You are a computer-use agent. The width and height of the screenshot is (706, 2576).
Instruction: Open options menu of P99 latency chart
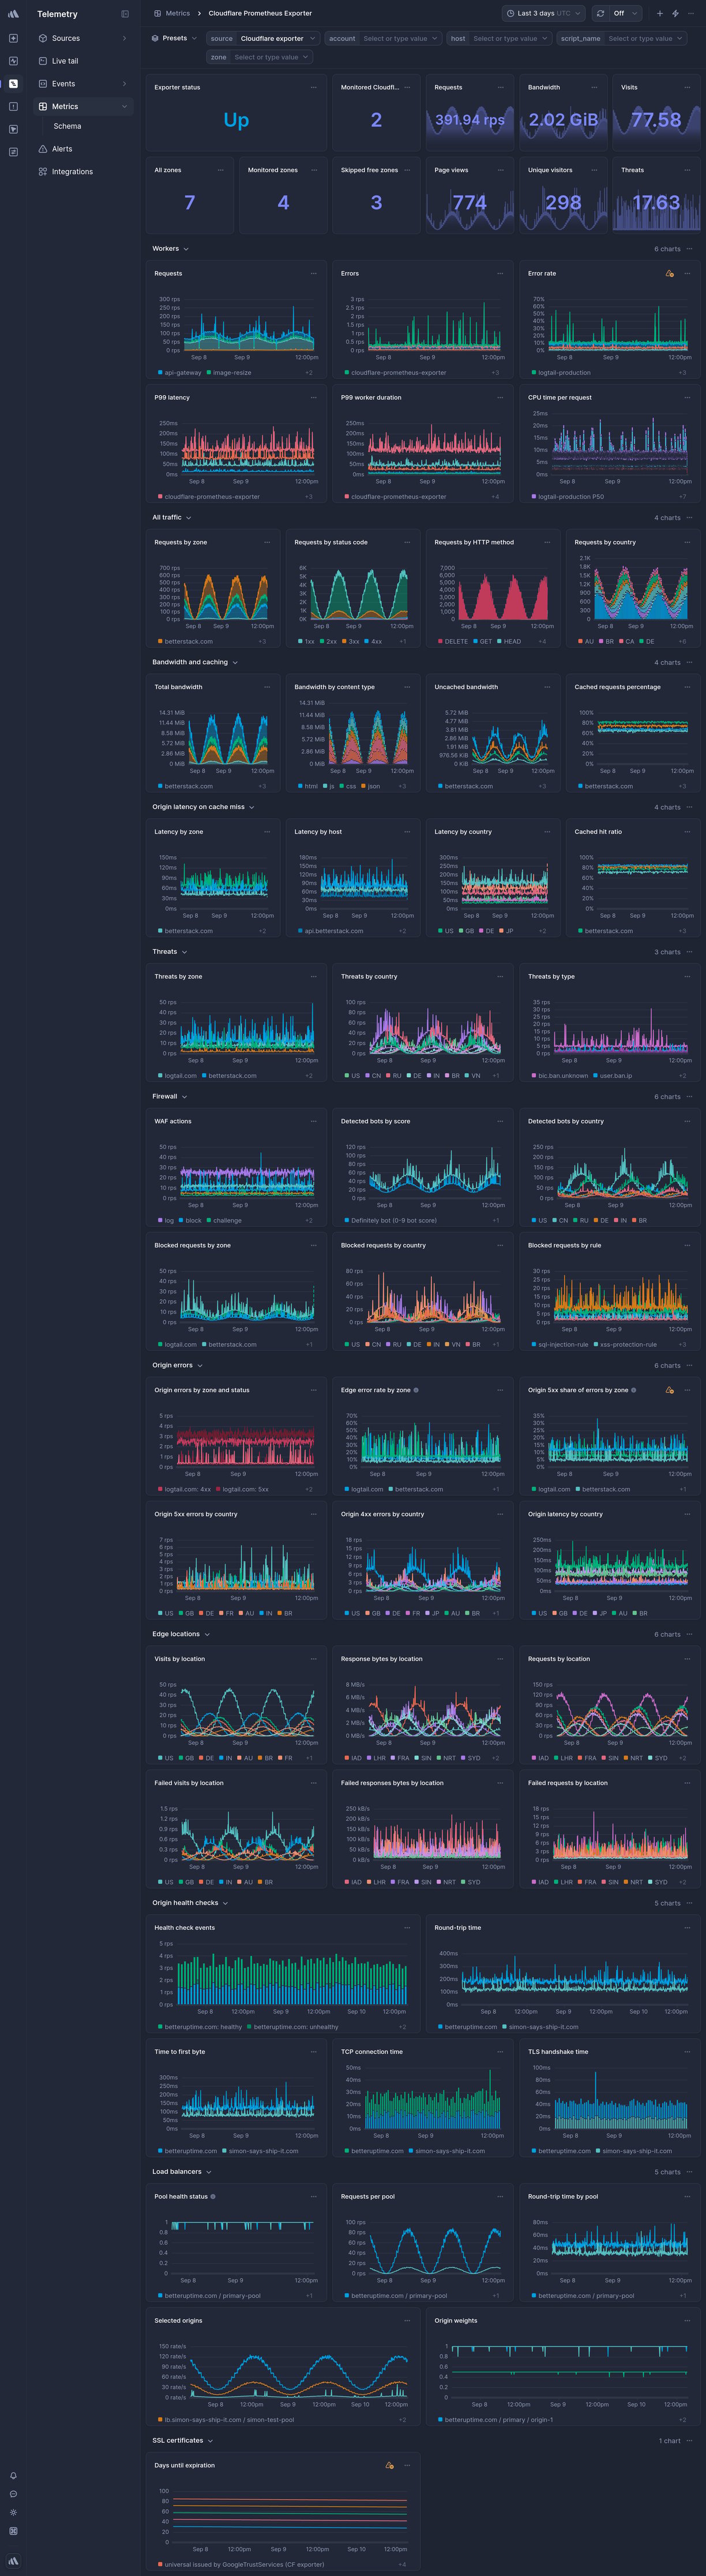click(314, 397)
